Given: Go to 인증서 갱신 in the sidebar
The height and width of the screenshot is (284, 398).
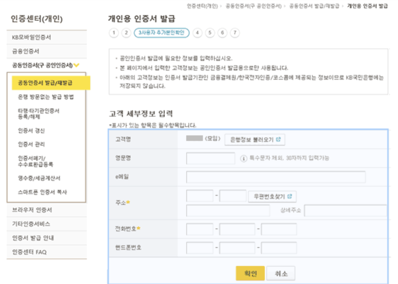Looking at the screenshot, I should click(x=31, y=130).
